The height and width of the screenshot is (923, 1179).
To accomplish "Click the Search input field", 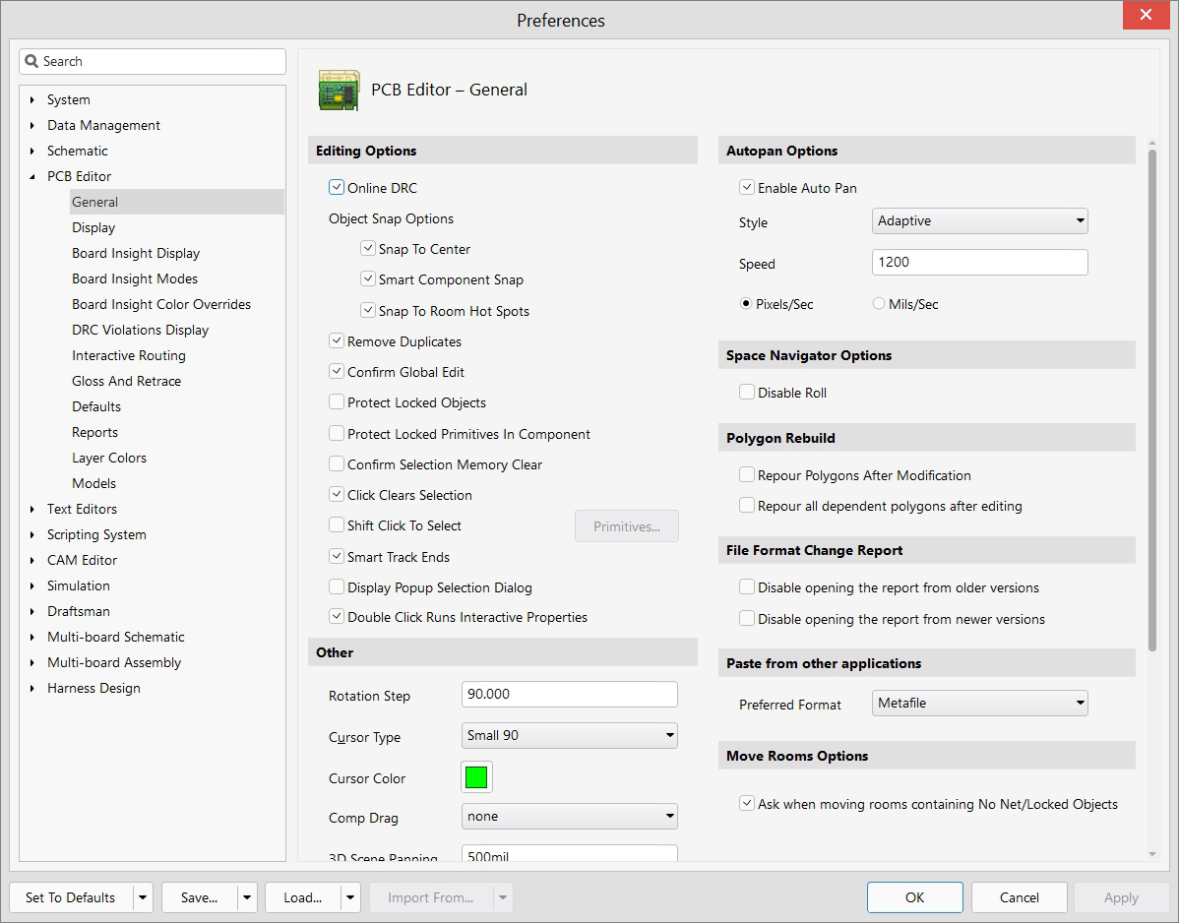I will tap(153, 61).
